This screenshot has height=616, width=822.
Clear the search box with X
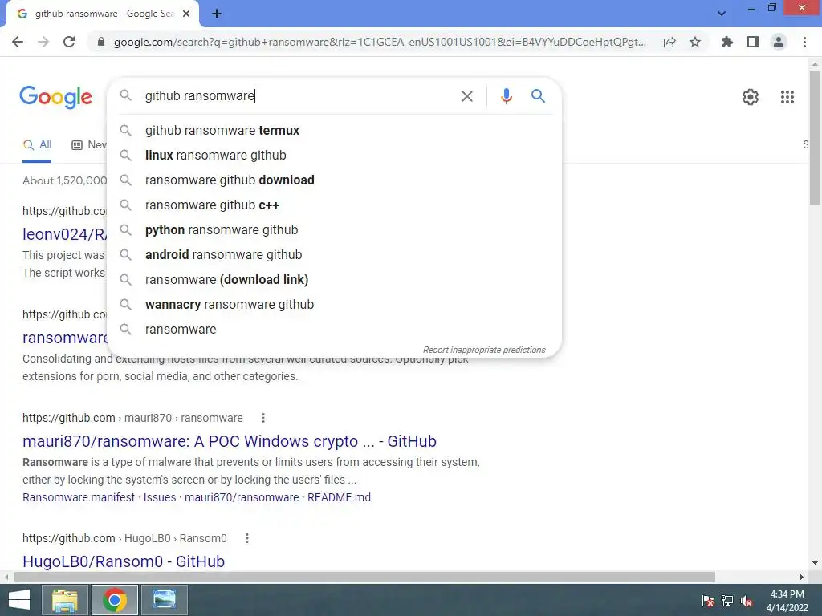point(466,96)
